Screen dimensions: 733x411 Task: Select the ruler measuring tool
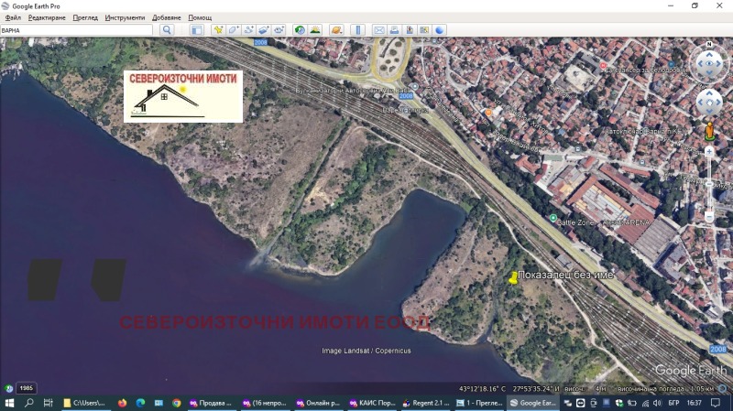(358, 30)
